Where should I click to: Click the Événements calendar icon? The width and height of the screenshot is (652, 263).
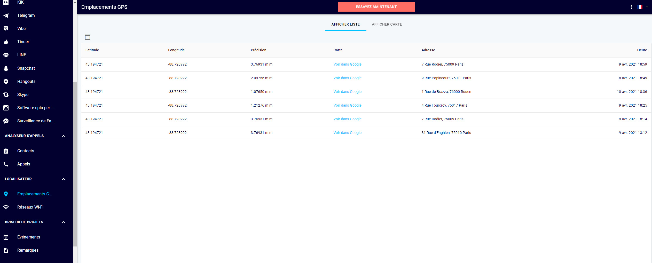click(6, 237)
